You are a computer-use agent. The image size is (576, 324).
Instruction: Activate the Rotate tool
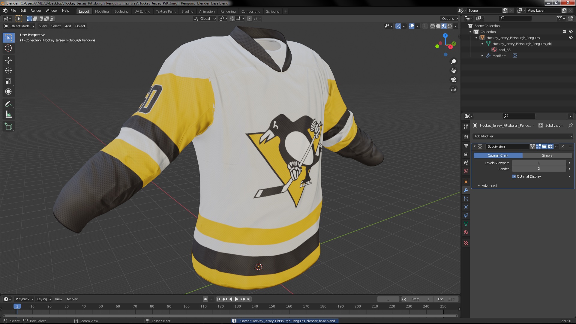coord(8,71)
